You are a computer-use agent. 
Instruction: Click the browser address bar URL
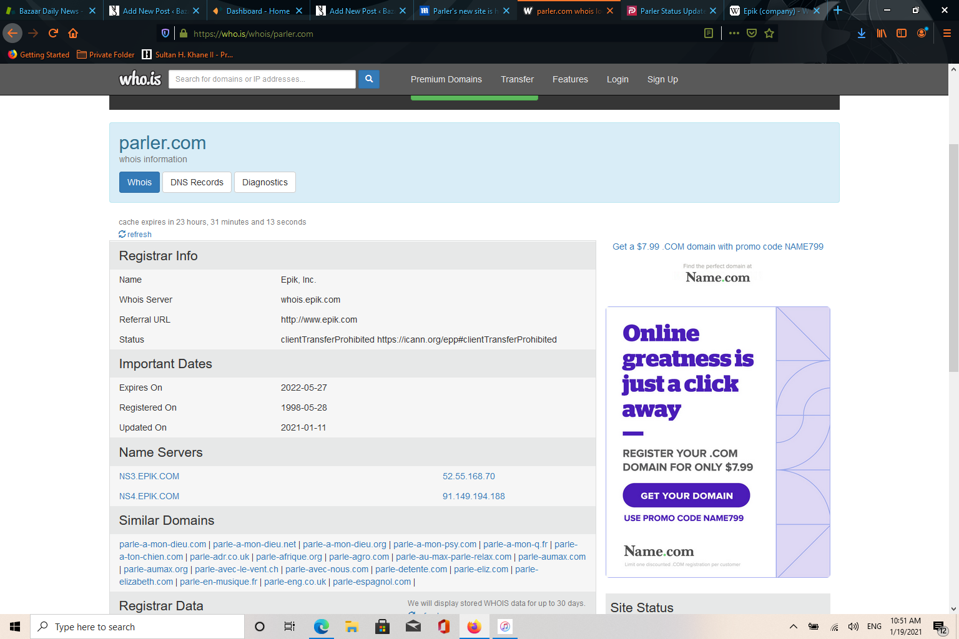click(253, 34)
